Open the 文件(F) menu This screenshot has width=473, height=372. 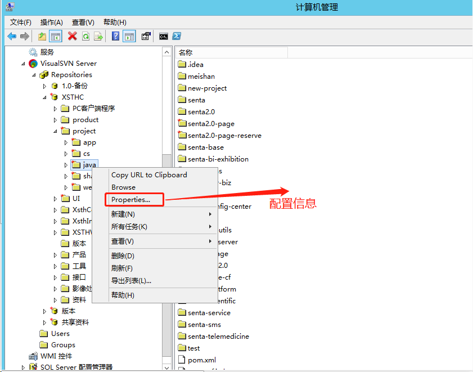click(20, 23)
